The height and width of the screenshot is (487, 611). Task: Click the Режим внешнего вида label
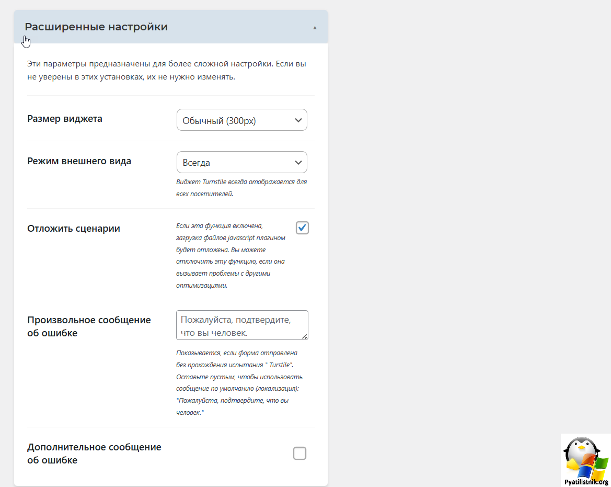pos(79,161)
